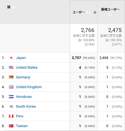Click the Honduras flag icon
The image size is (125, 131).
pyautogui.click(x=11, y=97)
